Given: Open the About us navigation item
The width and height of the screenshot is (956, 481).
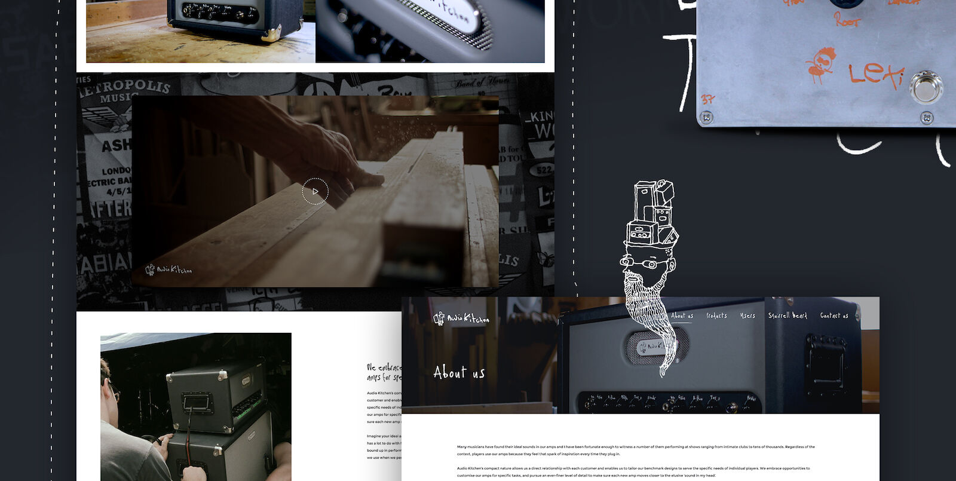Looking at the screenshot, I should coord(682,315).
